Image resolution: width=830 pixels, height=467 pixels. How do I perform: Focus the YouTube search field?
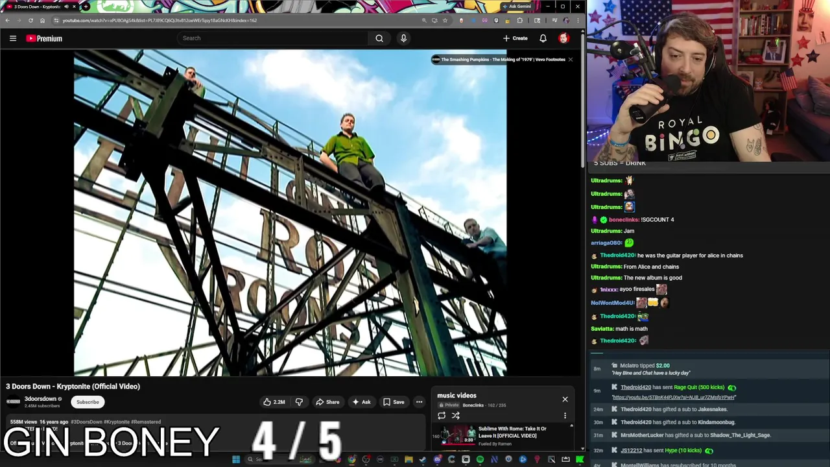click(x=272, y=38)
